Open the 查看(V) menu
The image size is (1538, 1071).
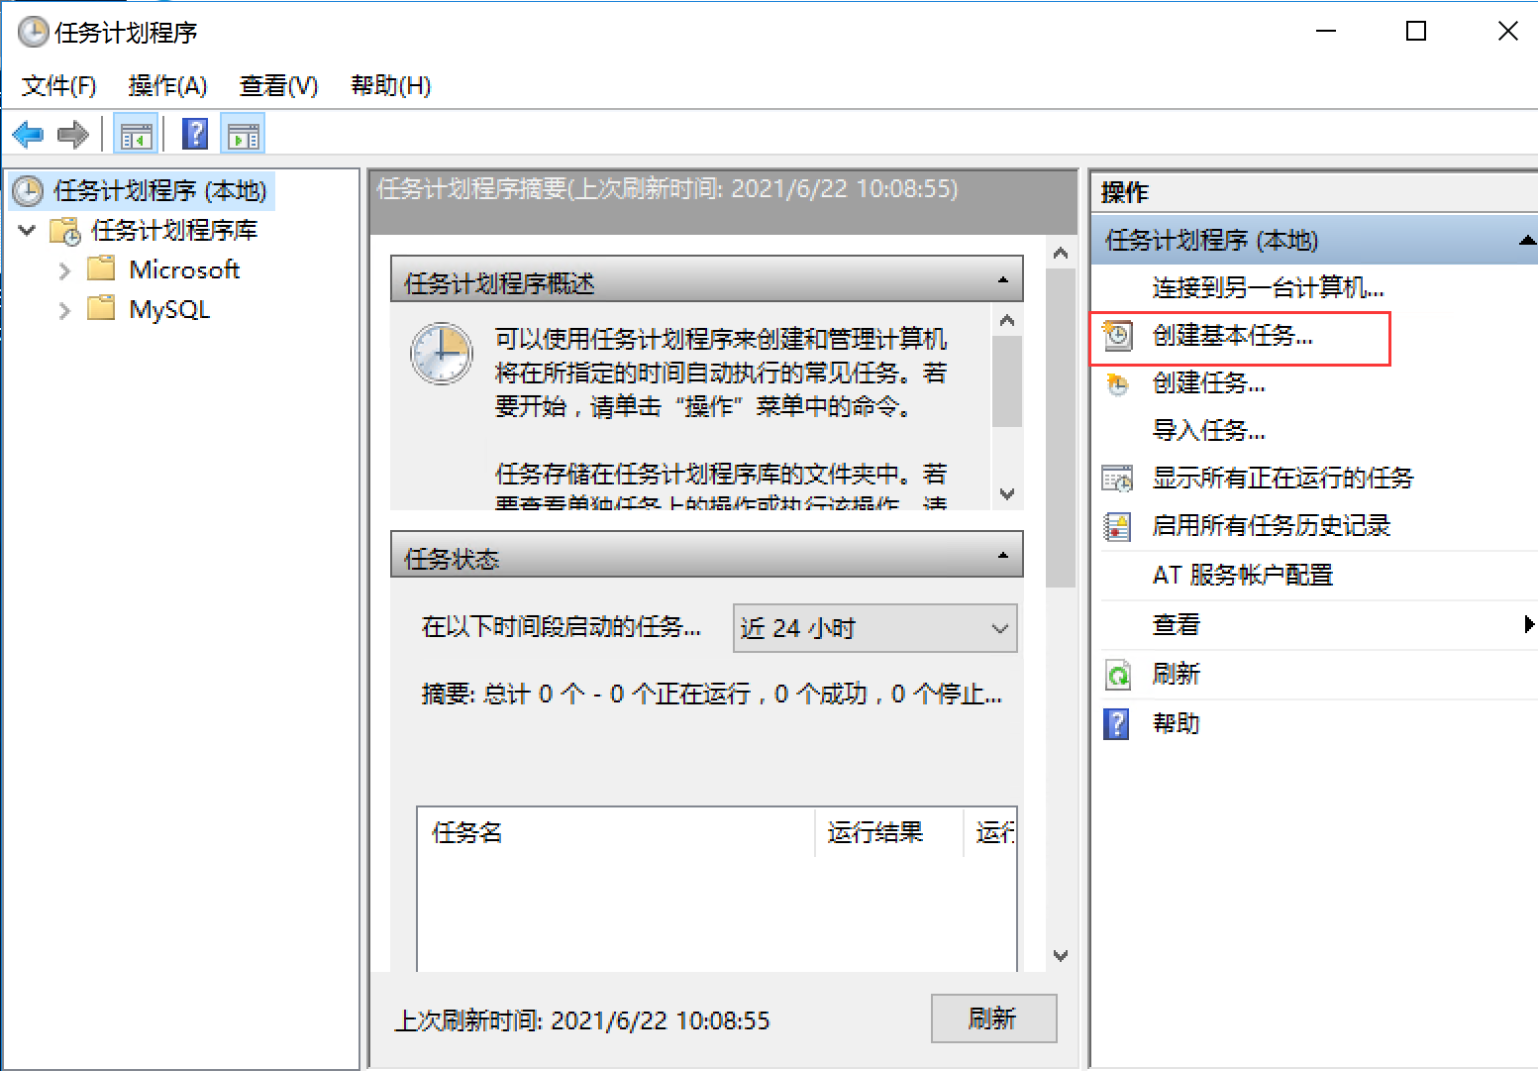pyautogui.click(x=278, y=86)
